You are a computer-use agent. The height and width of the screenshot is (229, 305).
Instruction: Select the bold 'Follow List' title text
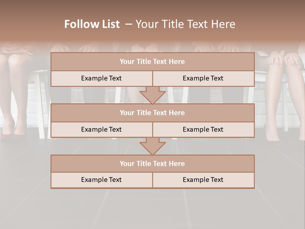(x=92, y=24)
